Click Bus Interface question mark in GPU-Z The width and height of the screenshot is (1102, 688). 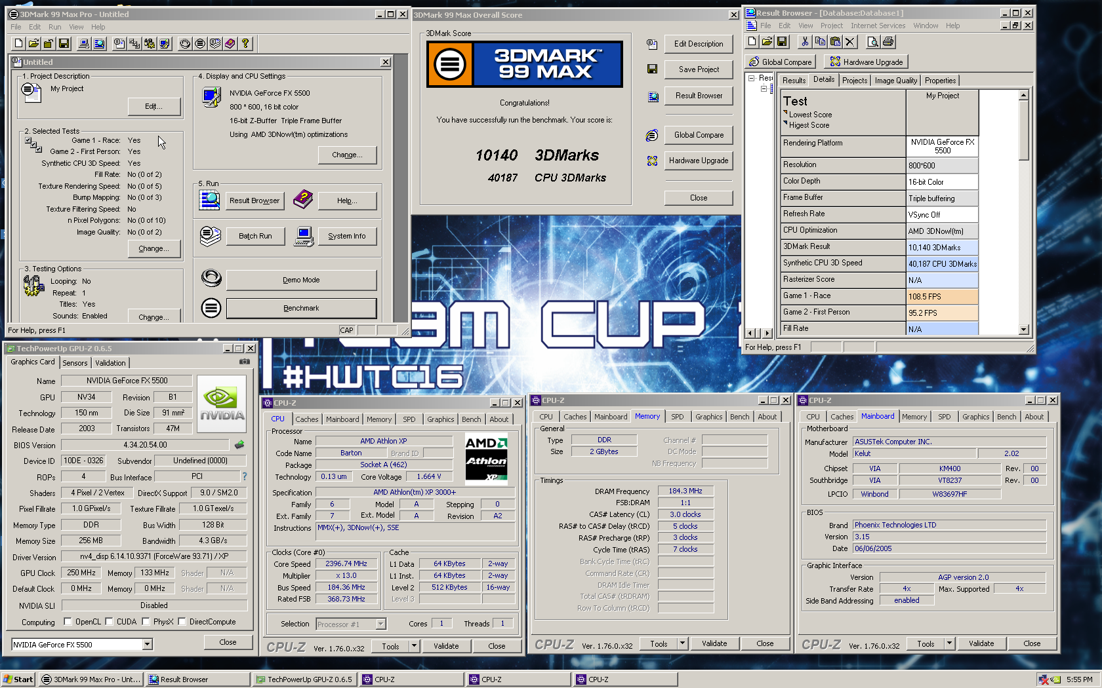(245, 476)
